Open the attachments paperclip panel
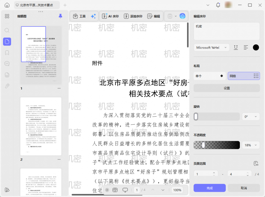The height and width of the screenshot is (197, 265). [x=7, y=86]
